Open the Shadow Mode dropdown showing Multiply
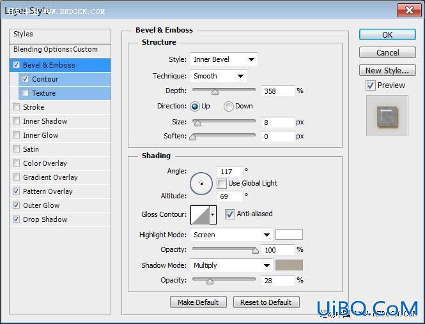 click(231, 265)
